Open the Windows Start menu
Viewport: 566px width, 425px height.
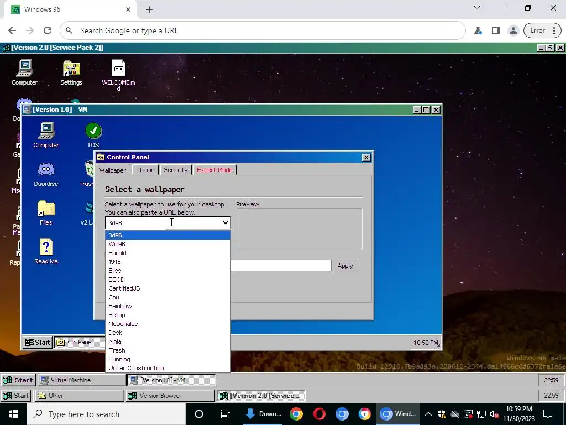[x=13, y=414]
